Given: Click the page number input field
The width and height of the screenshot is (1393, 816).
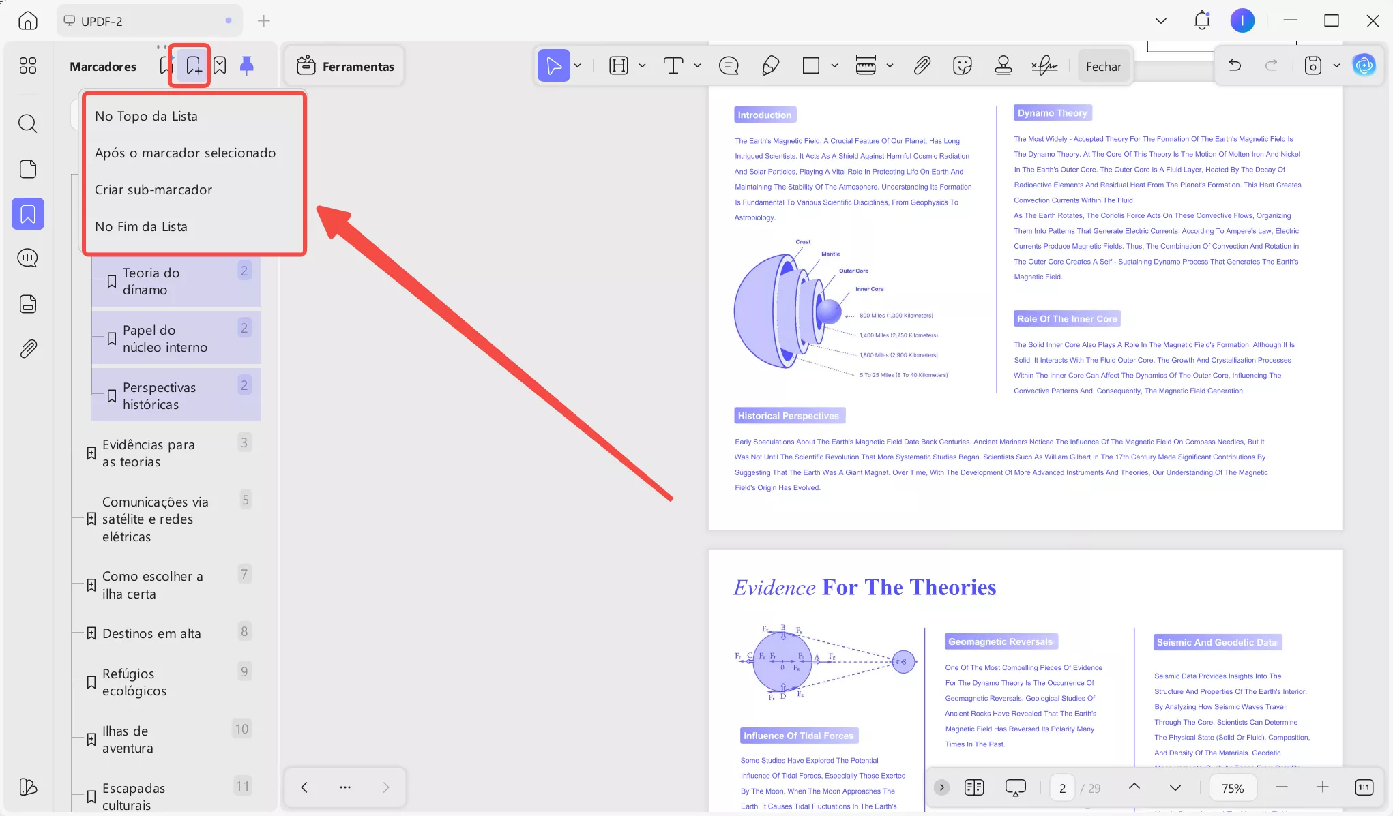Looking at the screenshot, I should pyautogui.click(x=1062, y=788).
